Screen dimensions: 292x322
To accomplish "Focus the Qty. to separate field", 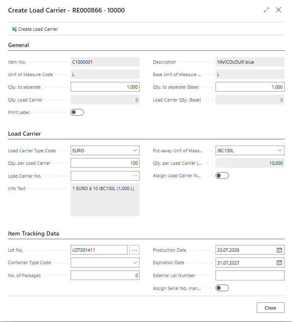I will [105, 87].
